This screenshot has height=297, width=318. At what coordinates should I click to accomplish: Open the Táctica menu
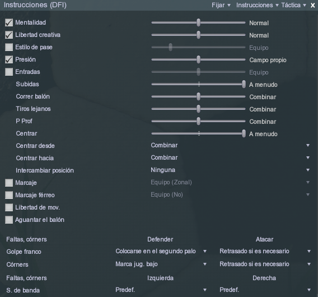pyautogui.click(x=293, y=5)
